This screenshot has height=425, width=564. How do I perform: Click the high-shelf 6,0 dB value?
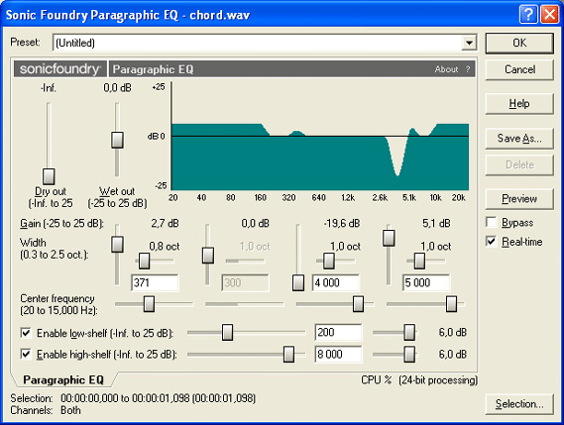point(453,355)
